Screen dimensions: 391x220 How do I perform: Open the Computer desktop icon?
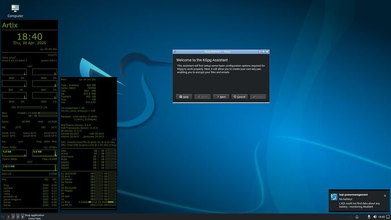point(15,11)
